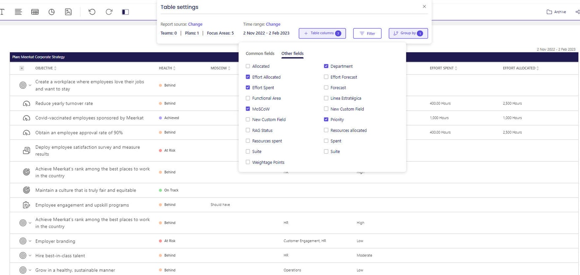Image resolution: width=580 pixels, height=275 pixels.
Task: Tick the Functional Area checkbox
Action: [x=248, y=98]
